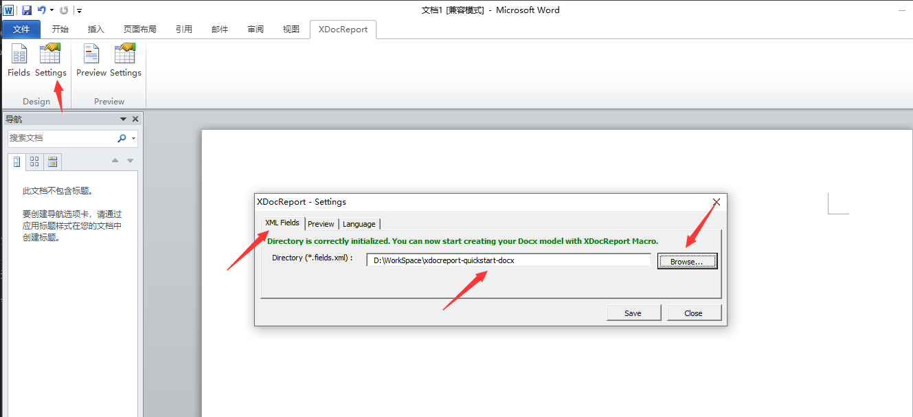
Task: Switch to the 引用 ribbon tab
Action: (184, 30)
